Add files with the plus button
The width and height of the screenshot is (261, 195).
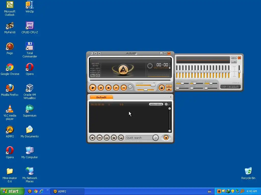[x=92, y=138]
